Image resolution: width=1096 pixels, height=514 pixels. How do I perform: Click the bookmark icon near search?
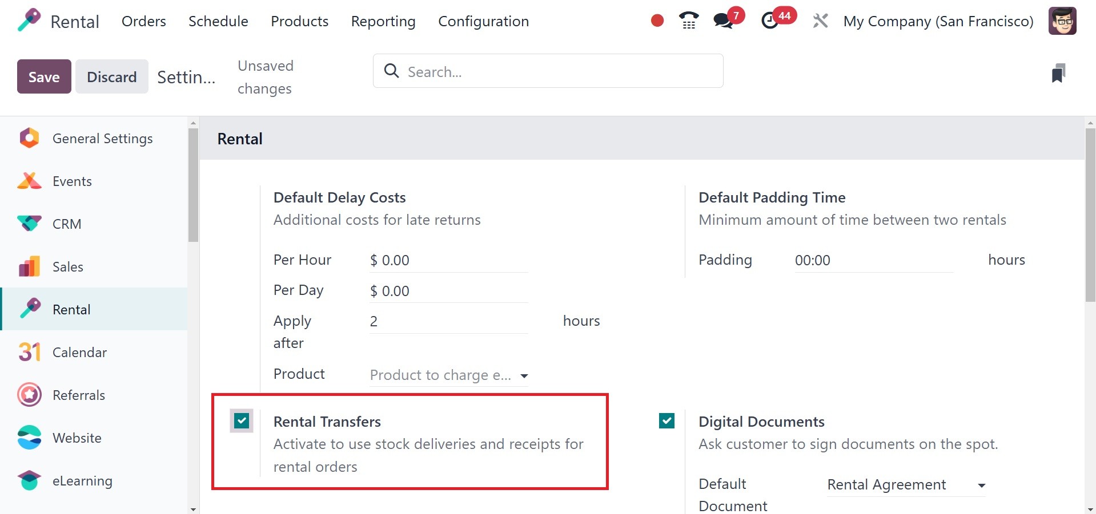[1058, 73]
